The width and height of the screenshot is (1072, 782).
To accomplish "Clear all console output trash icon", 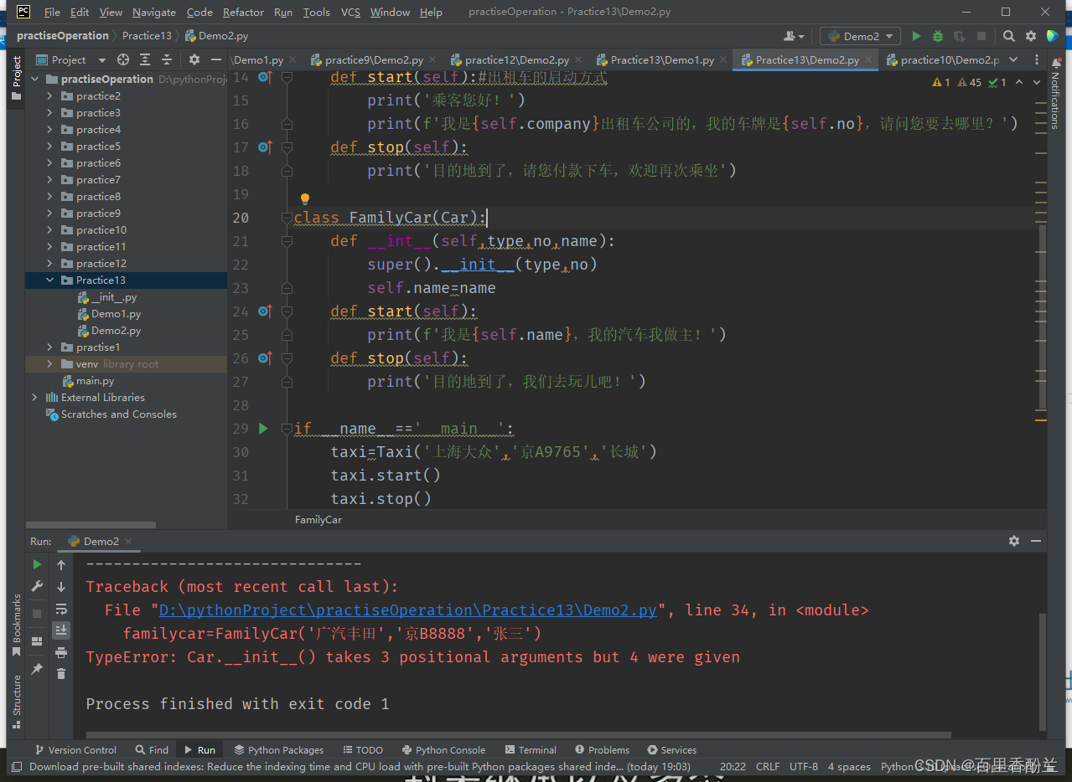I will click(x=61, y=674).
